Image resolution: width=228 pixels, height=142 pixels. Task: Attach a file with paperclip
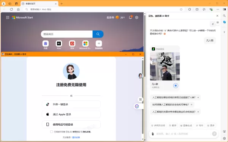(x=153, y=134)
